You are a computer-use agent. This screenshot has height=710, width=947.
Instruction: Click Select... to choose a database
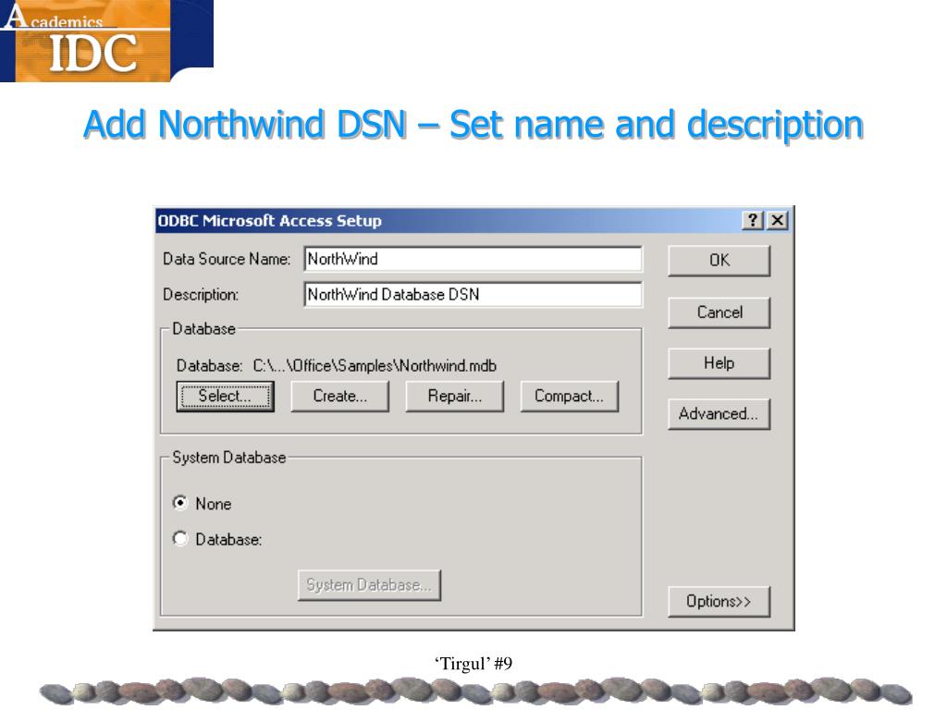226,397
